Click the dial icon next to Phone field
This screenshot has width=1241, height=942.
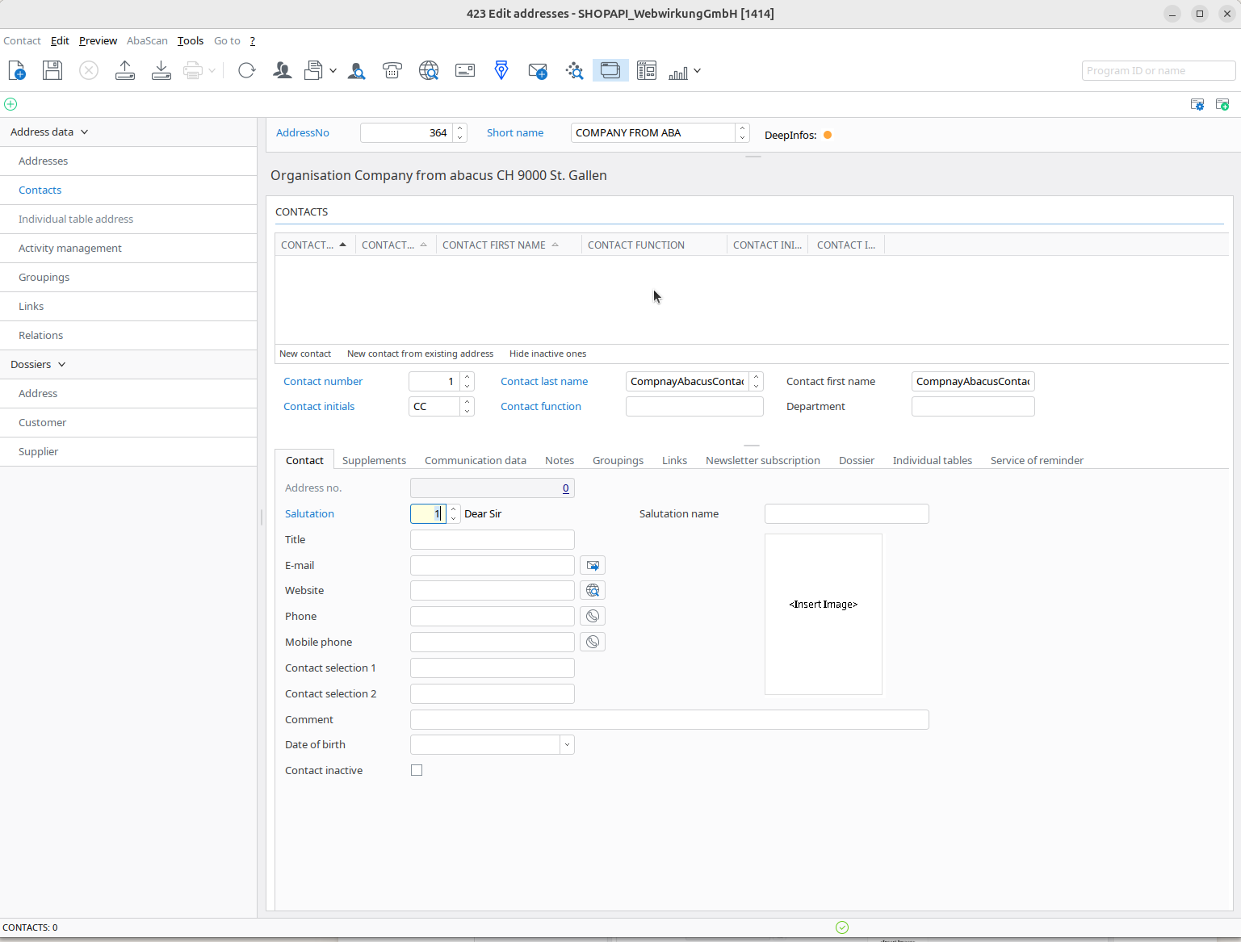(x=593, y=617)
